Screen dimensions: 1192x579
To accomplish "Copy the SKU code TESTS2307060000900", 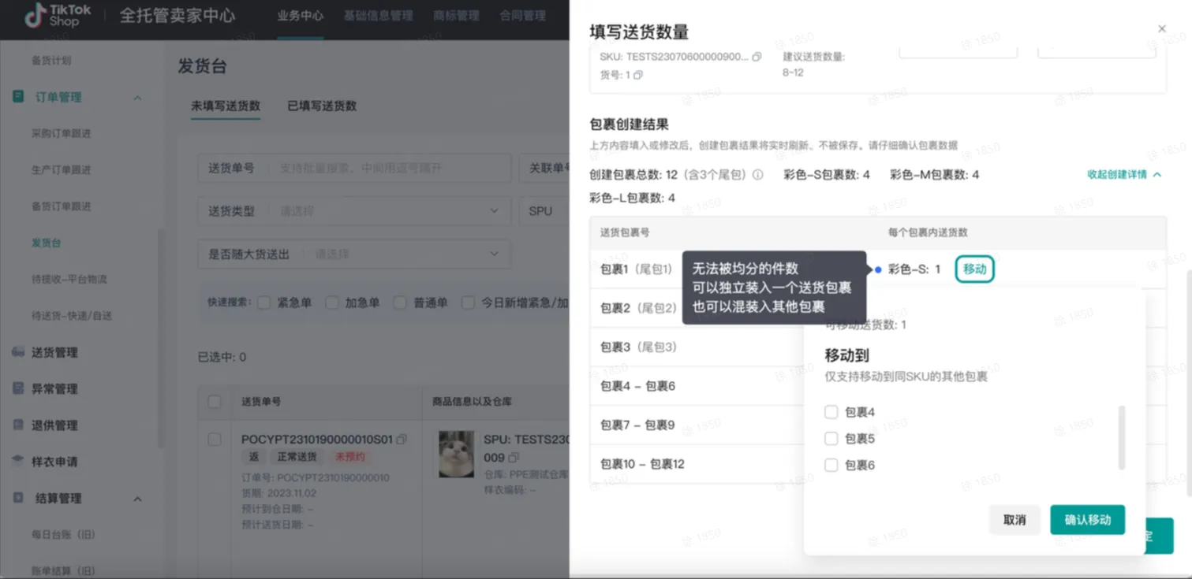I will tap(757, 58).
